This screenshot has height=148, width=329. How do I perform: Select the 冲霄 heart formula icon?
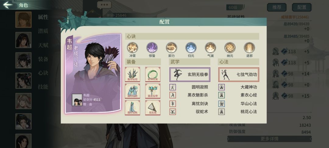(133, 48)
